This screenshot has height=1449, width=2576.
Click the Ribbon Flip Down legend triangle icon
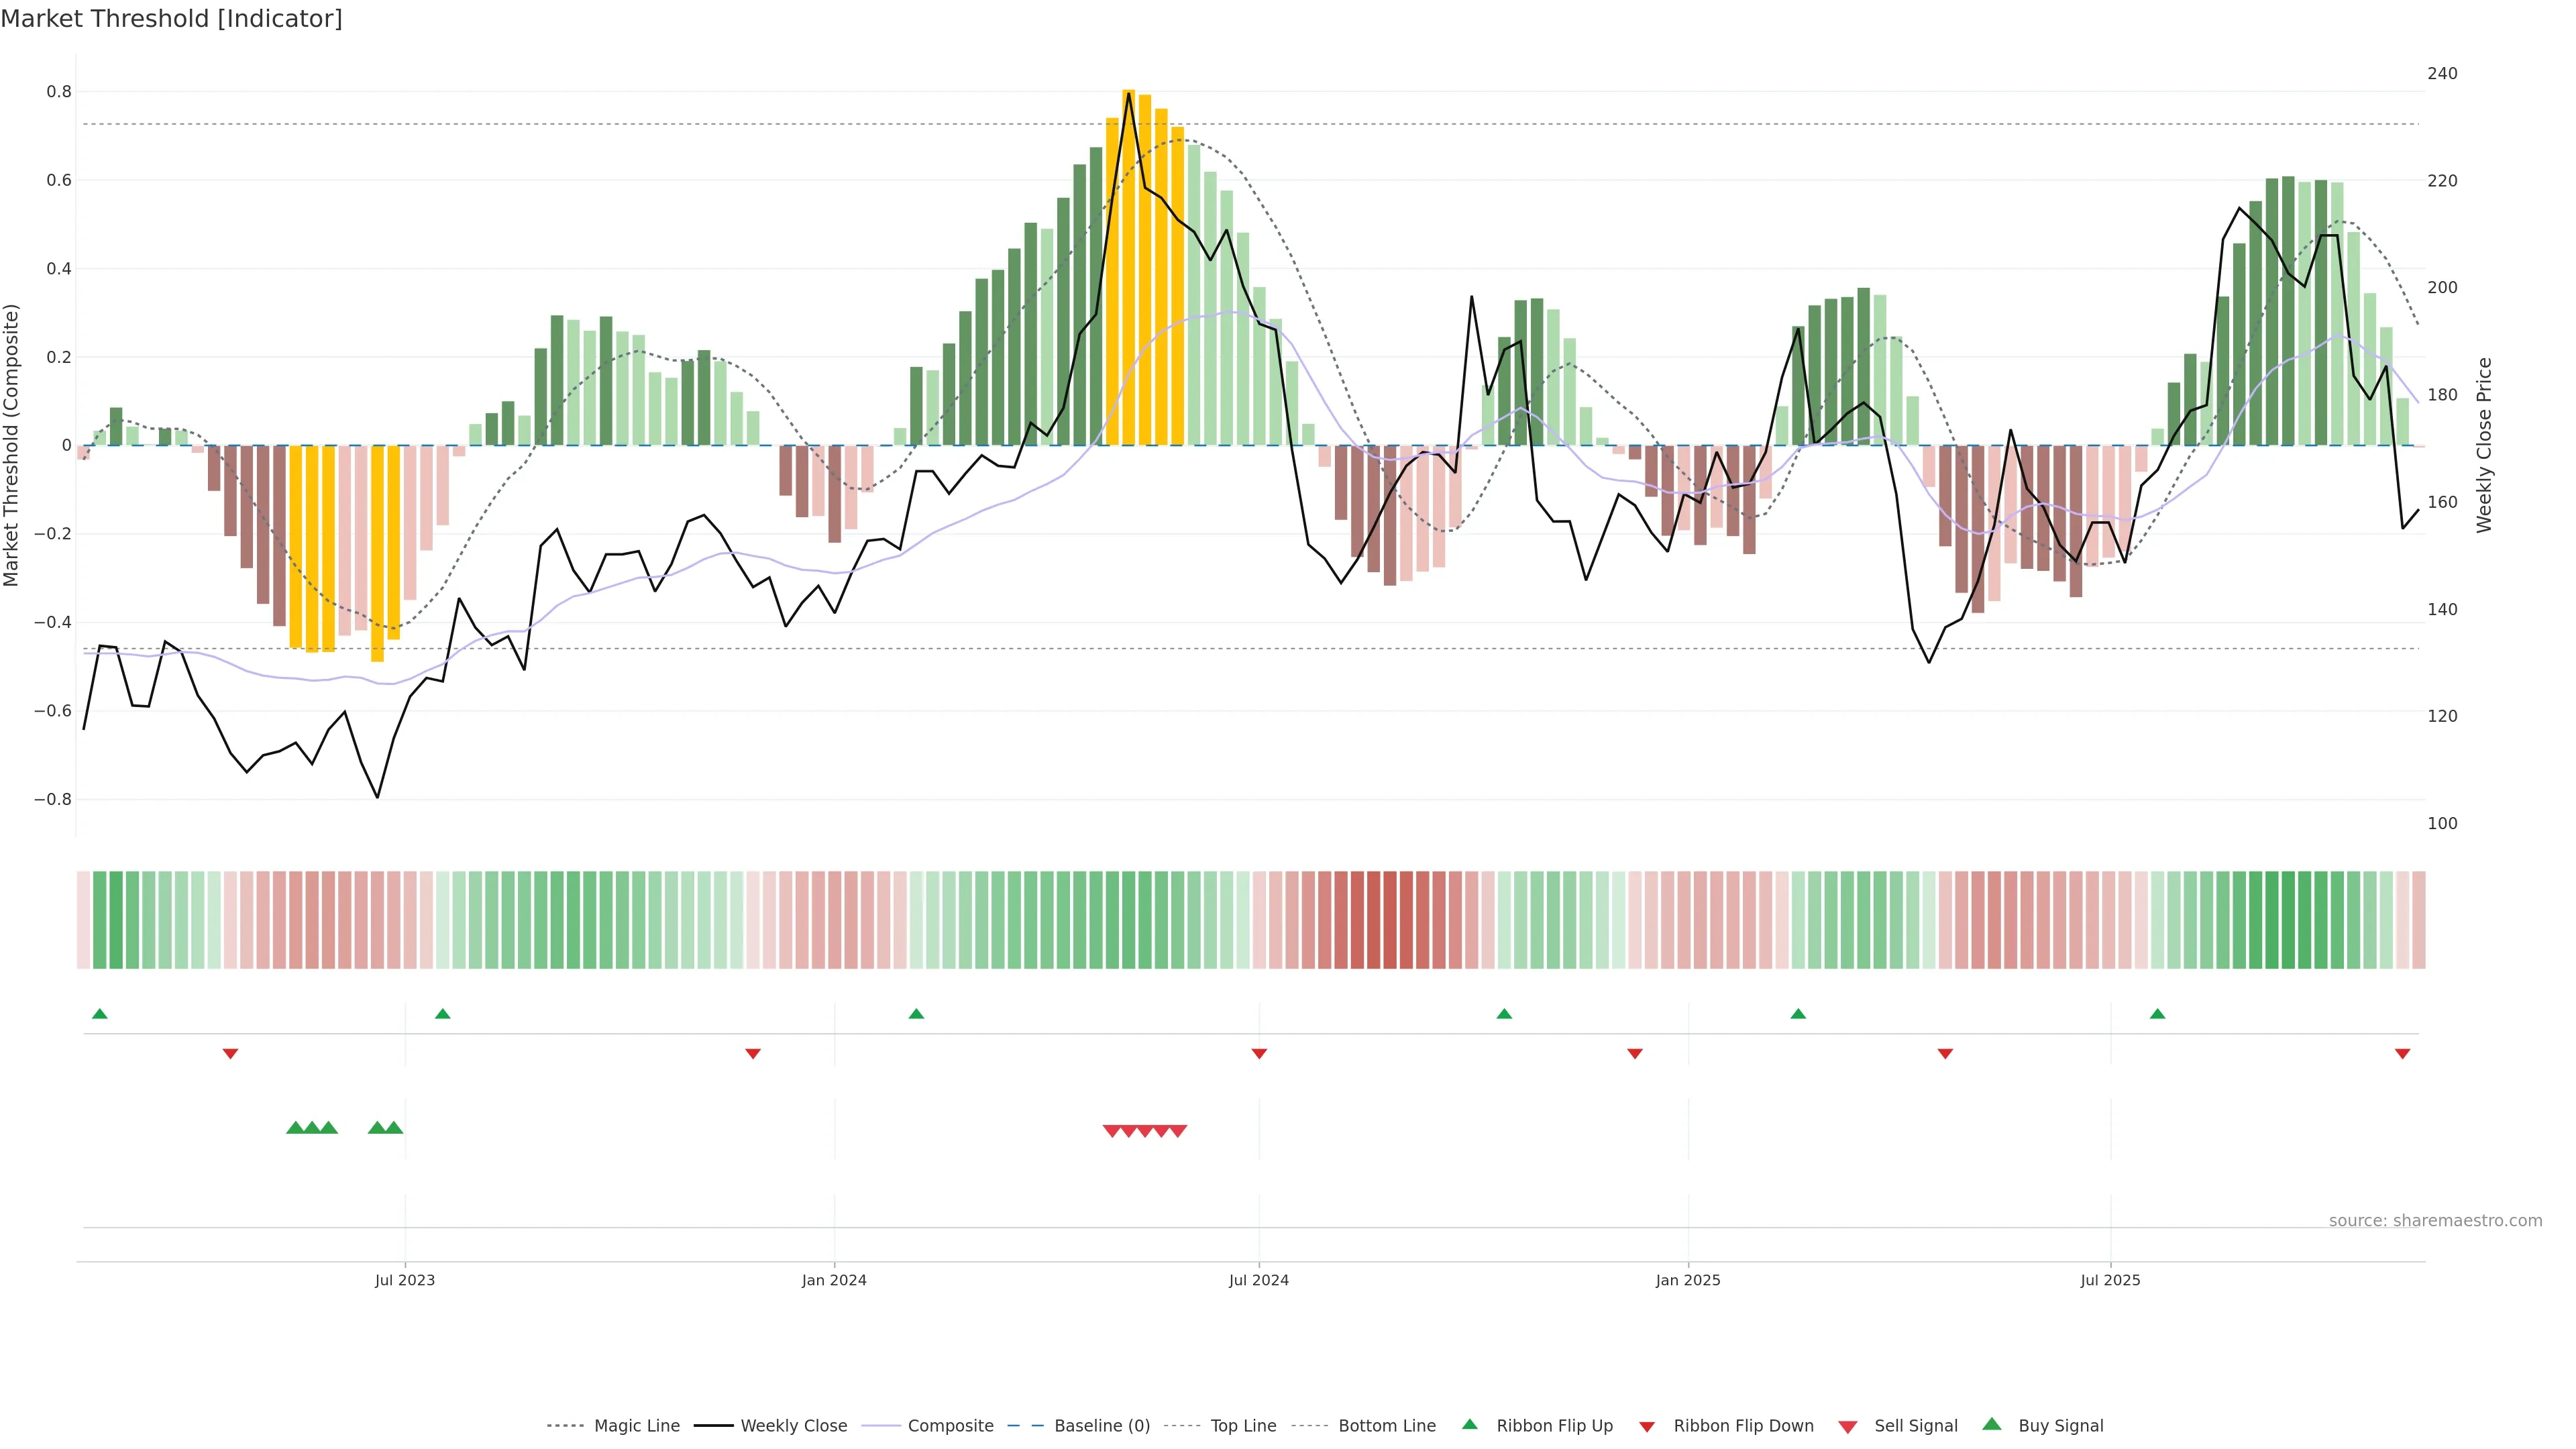pyautogui.click(x=1646, y=1427)
